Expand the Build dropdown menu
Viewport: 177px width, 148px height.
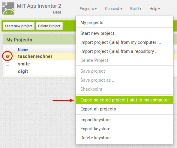point(136,9)
